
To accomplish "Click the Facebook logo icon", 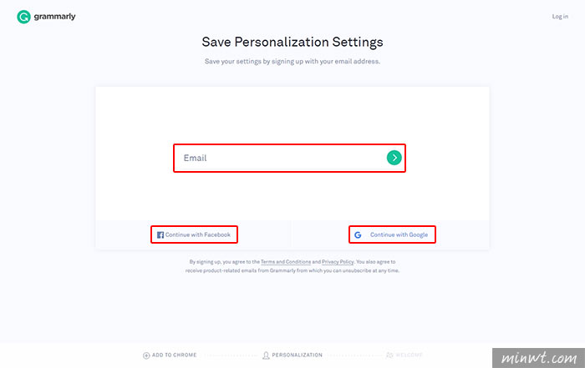I will coord(160,235).
